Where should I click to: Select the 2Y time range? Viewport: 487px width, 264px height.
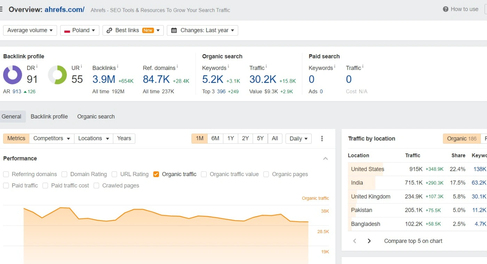coord(246,139)
